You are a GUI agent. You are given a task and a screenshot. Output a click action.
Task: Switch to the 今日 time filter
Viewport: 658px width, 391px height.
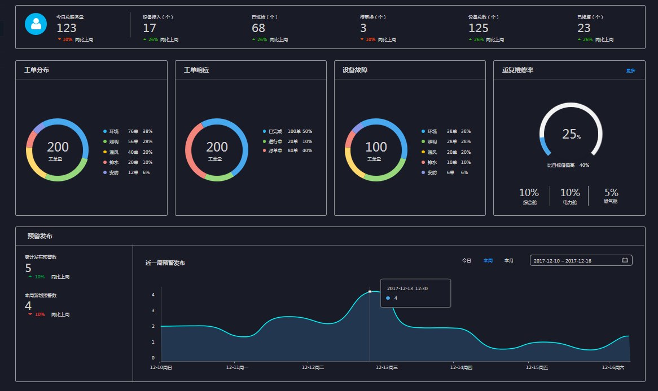(467, 260)
